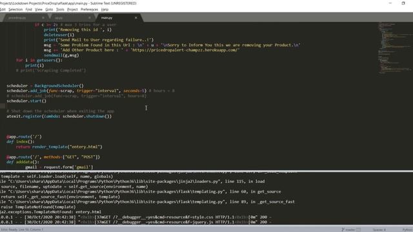This screenshot has height=232, width=413.
Task: Click the 'def index():' line
Action: (x=20, y=142)
